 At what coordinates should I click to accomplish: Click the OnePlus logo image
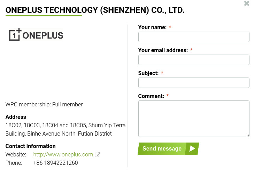[36, 35]
